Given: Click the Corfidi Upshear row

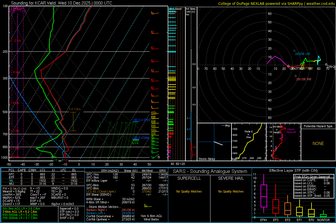Looking at the screenshot, I should tap(110, 219).
